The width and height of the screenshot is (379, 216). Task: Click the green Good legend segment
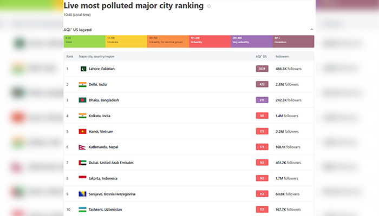(x=84, y=42)
